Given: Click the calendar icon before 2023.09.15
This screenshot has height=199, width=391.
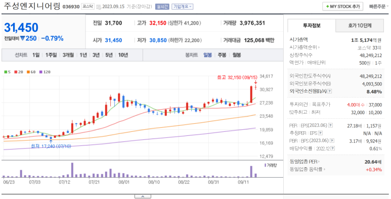Looking at the screenshot, I should [99, 7].
